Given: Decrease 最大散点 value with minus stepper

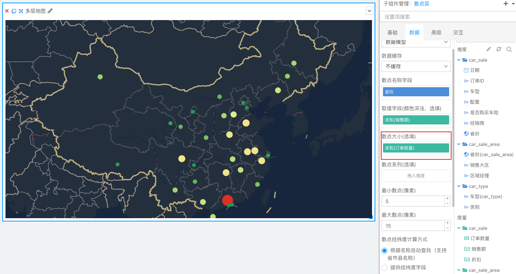Looking at the screenshot, I should (x=447, y=228).
